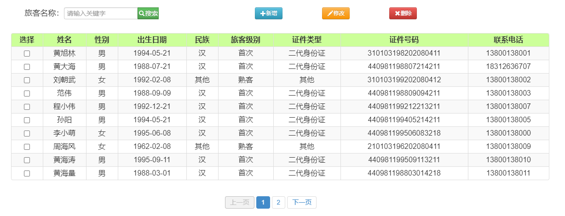Click birth date 1995-09-11
The width and height of the screenshot is (565, 216).
point(152,160)
